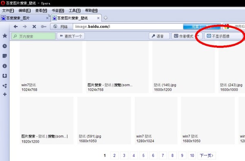Expand the 作者模式 dropdown arrow
Viewport: 245px width, 161px height.
[x=198, y=36]
